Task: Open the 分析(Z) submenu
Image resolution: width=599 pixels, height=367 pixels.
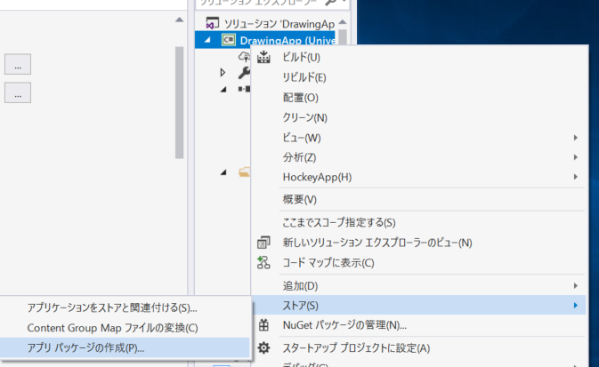Action: [419, 157]
